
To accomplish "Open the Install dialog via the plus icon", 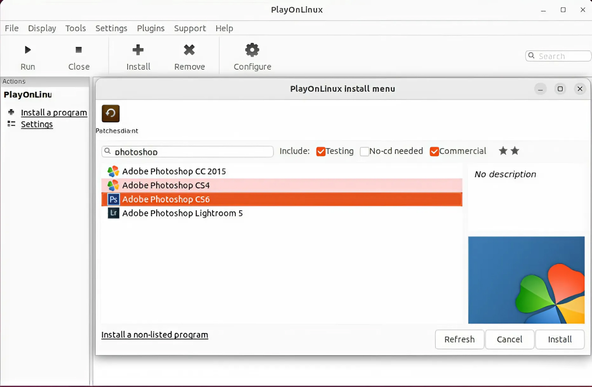I will pos(138,50).
